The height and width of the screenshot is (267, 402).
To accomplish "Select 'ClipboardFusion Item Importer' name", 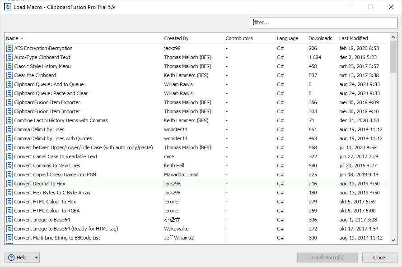I will [x=47, y=111].
